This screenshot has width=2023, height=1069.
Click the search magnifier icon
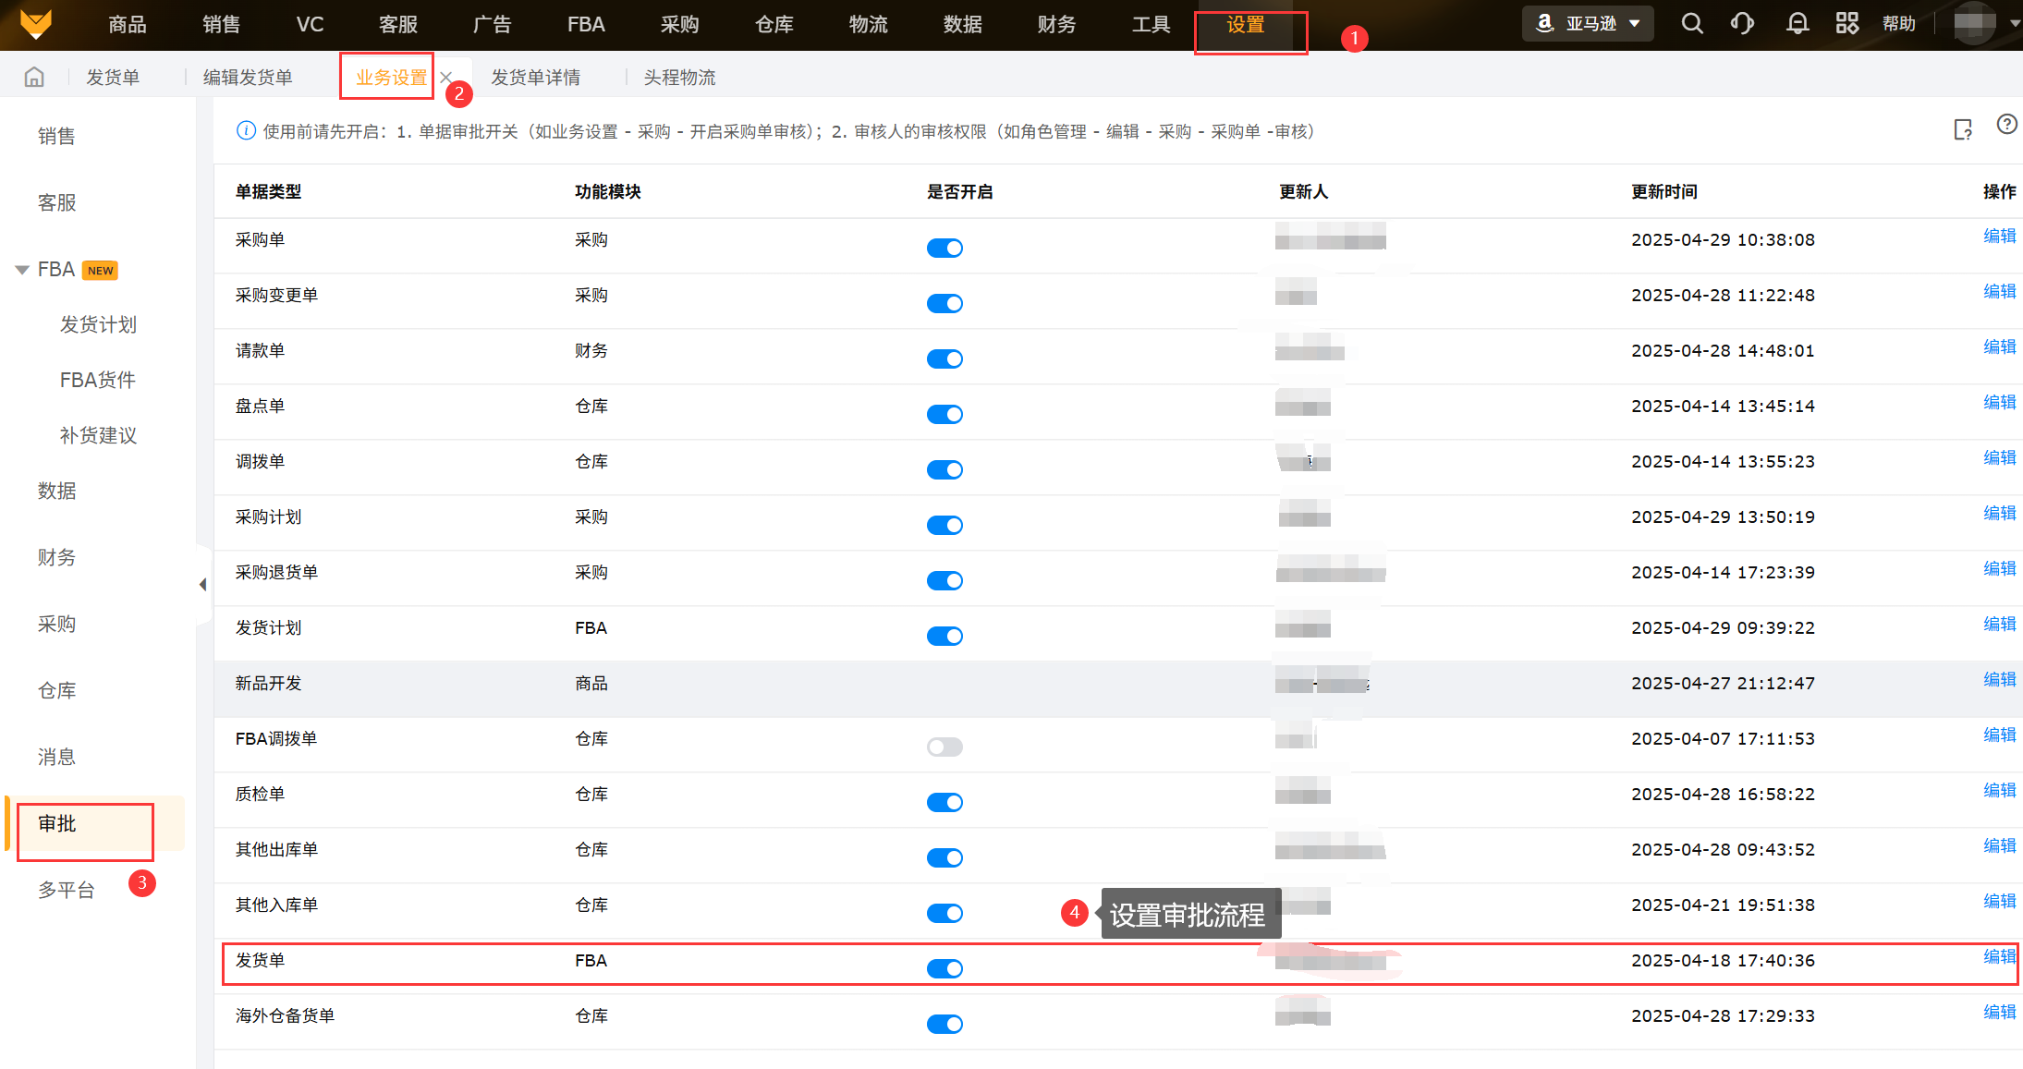click(x=1691, y=24)
